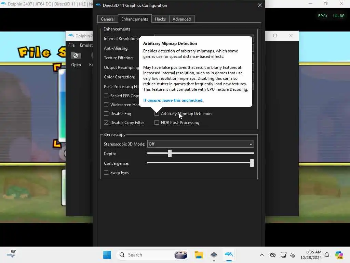Click the Dolphin emulator taskbar icon
Screen dimensions: 350x263
pyautogui.click(x=229, y=255)
